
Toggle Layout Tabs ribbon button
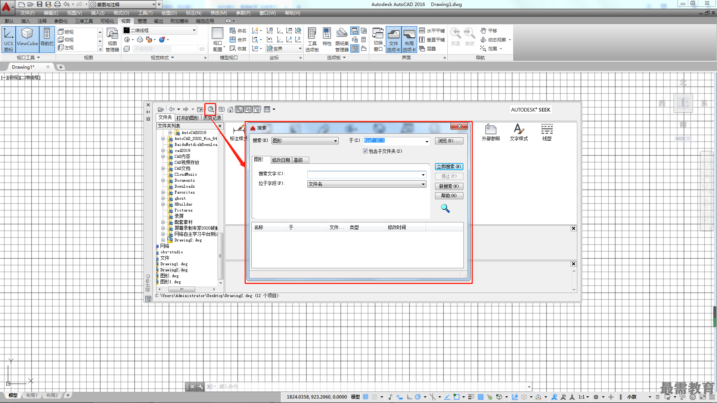pyautogui.click(x=409, y=39)
